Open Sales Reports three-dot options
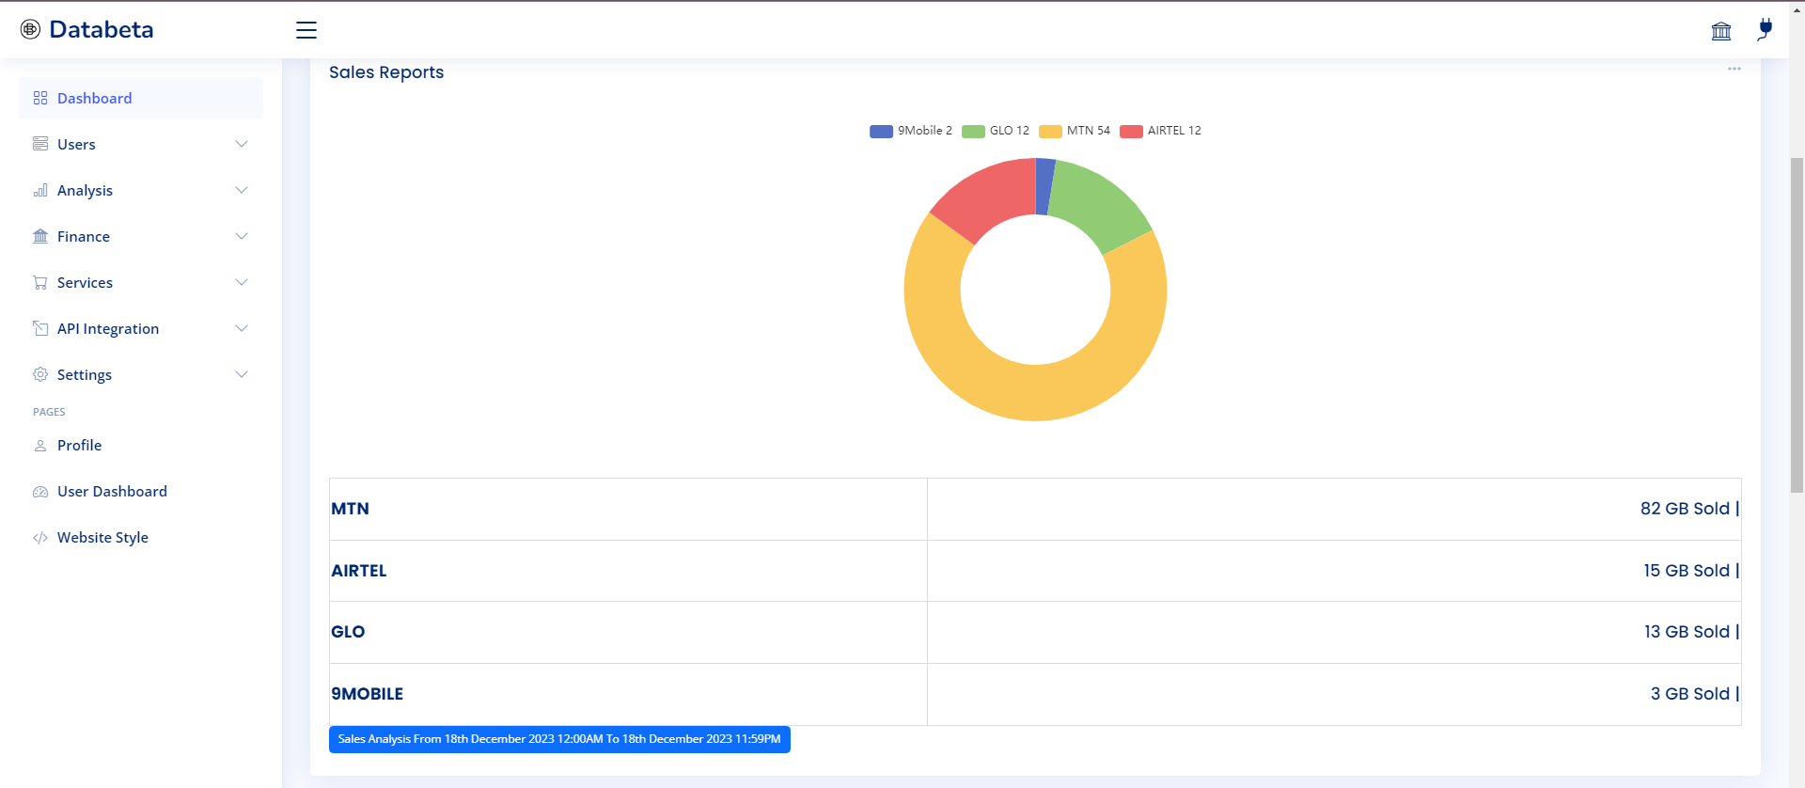1805x788 pixels. point(1734,69)
